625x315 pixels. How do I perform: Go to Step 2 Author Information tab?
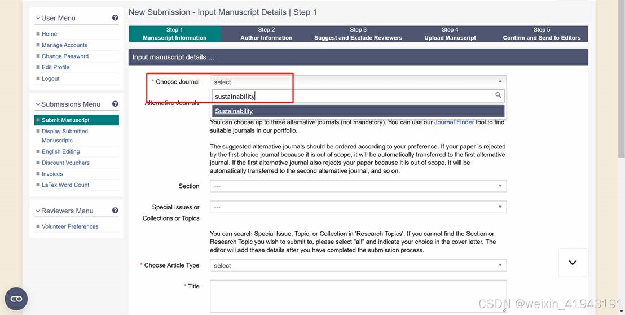point(266,34)
